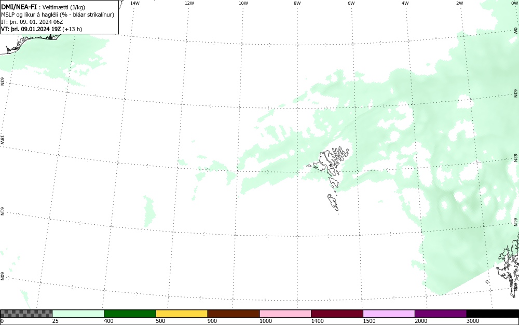Click the '10W' longitude label

tap(243, 3)
